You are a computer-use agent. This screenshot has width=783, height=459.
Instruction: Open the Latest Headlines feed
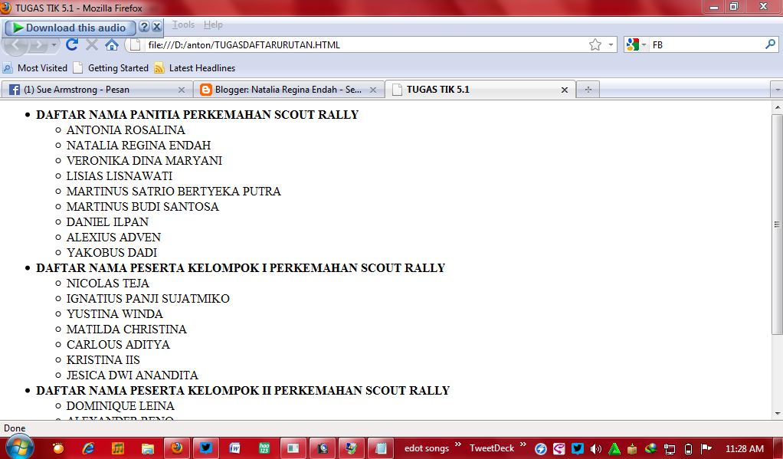click(195, 68)
